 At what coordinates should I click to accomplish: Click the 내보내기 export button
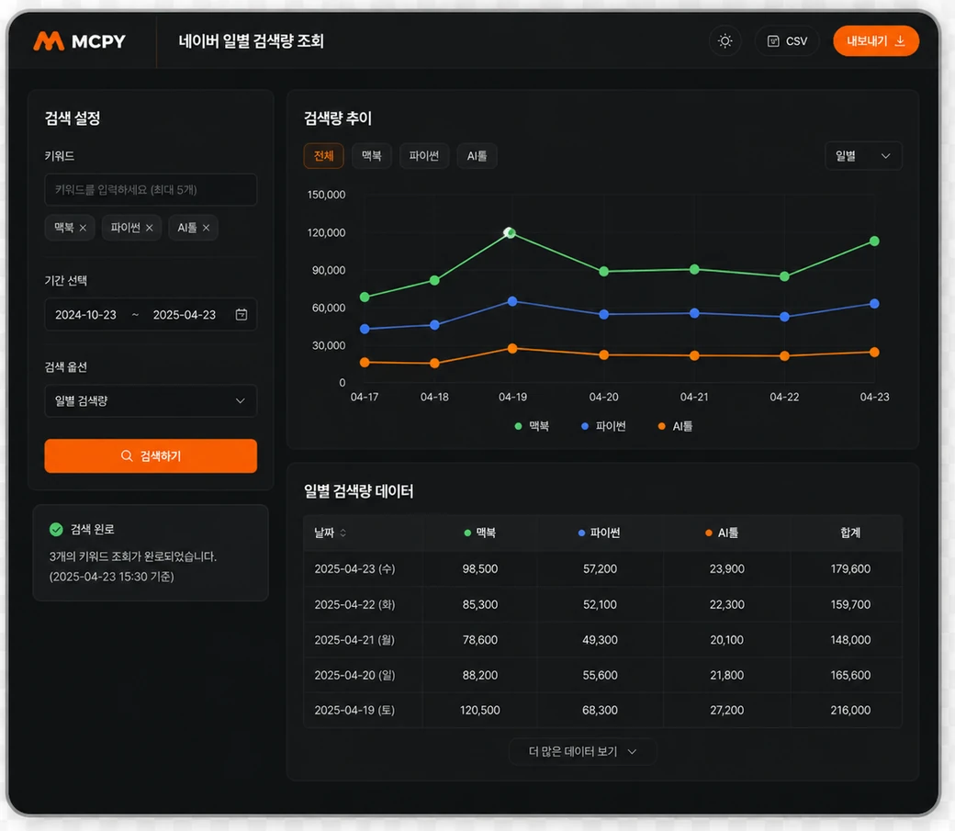click(x=876, y=40)
